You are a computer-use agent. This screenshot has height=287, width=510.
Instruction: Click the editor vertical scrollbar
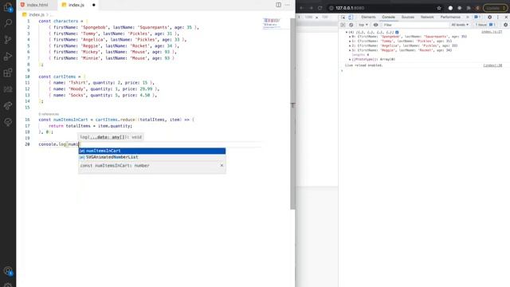292,114
